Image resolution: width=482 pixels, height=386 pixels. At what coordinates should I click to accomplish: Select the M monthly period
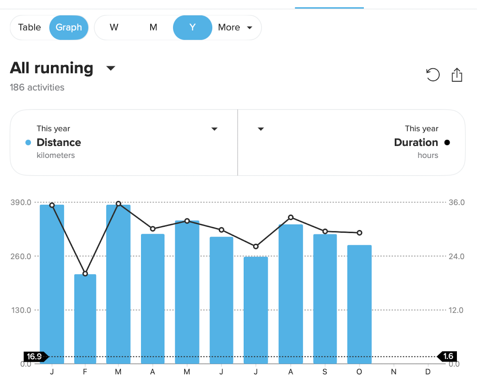(x=153, y=27)
